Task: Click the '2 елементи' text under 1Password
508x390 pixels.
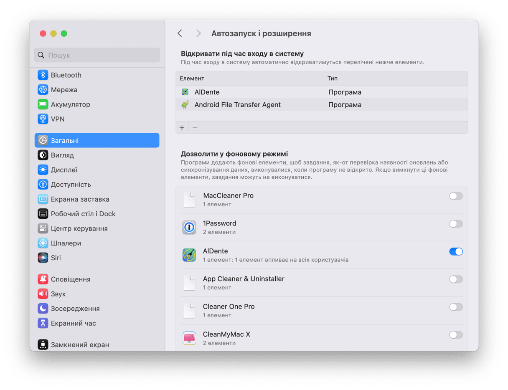Action: [219, 232]
